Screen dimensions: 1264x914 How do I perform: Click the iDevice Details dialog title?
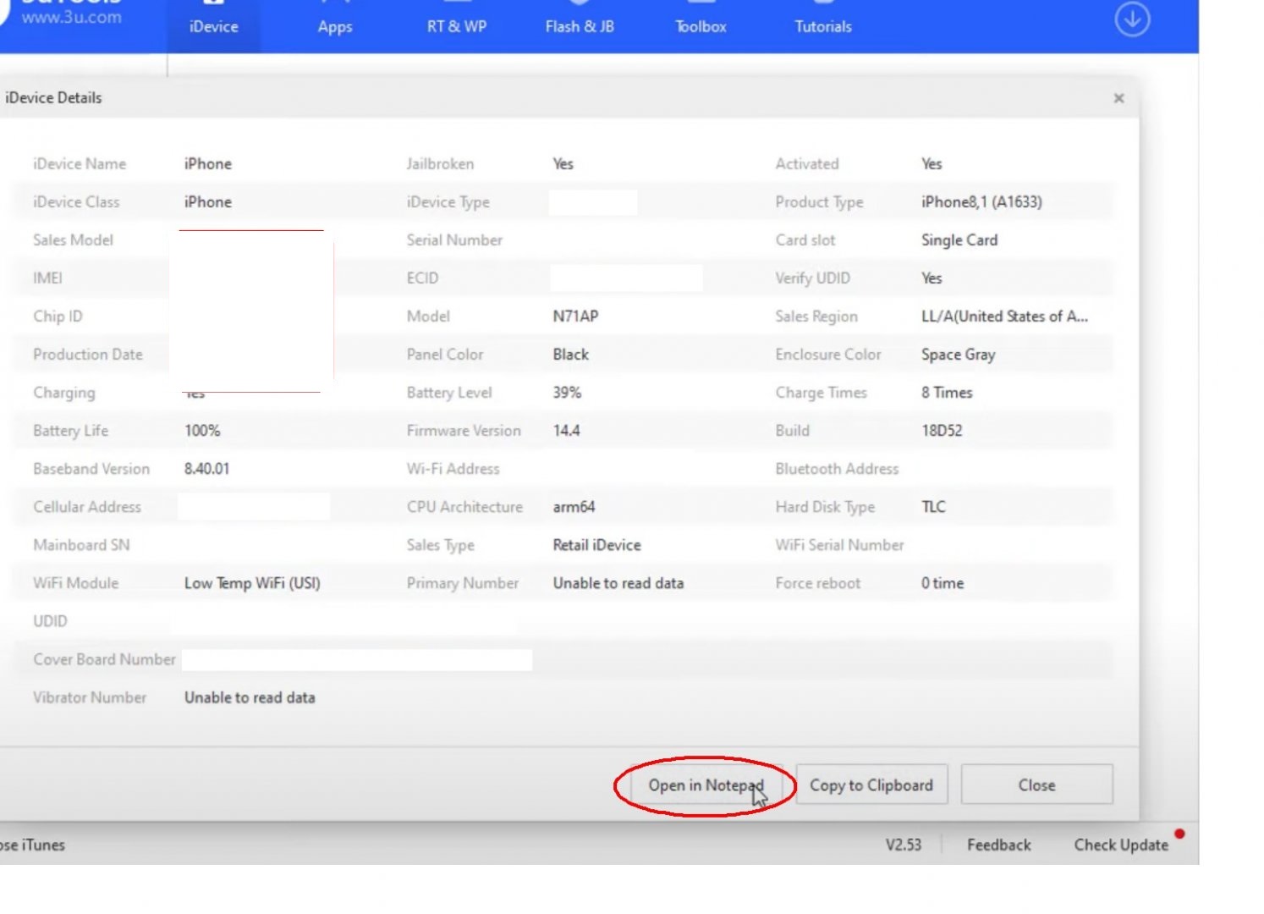53,98
